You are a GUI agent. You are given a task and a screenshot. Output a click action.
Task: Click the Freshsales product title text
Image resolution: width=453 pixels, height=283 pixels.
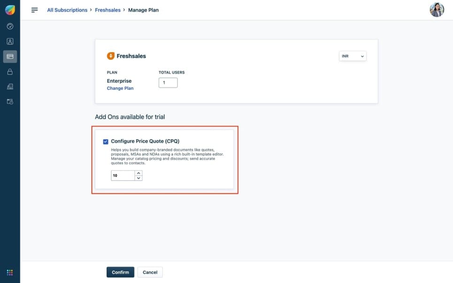pos(131,56)
